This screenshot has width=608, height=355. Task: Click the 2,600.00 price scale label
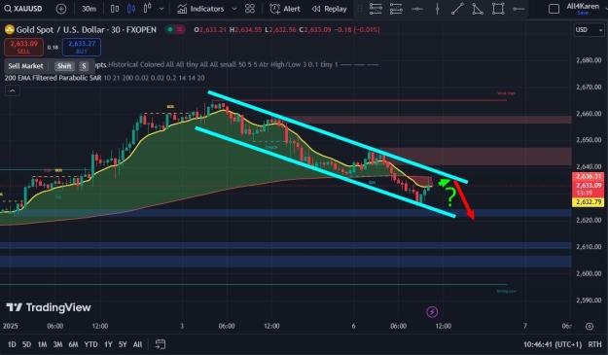(x=589, y=273)
